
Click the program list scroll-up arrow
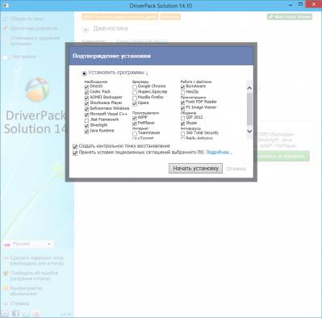249,88
